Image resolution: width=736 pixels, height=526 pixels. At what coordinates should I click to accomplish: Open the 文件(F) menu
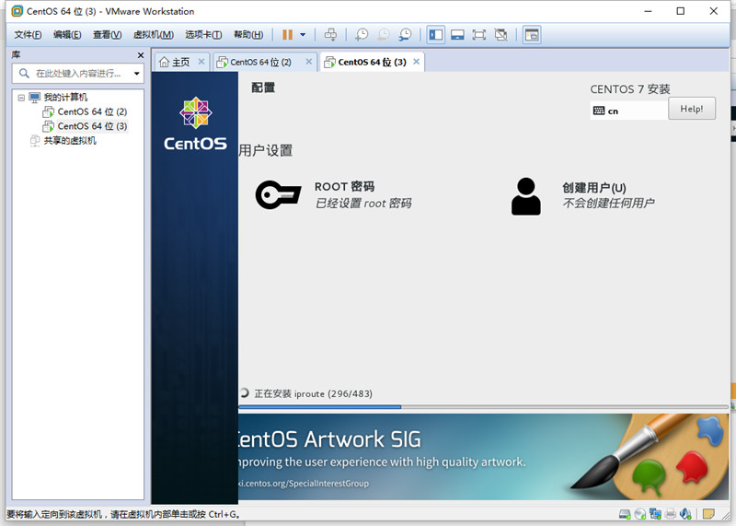point(28,35)
